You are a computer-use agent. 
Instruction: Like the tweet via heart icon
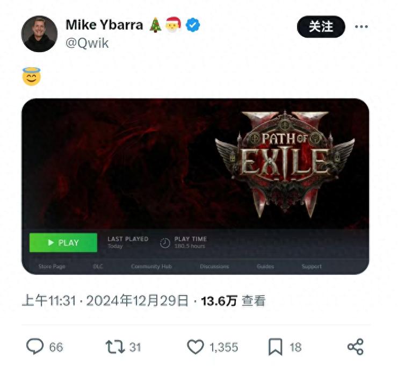196,347
